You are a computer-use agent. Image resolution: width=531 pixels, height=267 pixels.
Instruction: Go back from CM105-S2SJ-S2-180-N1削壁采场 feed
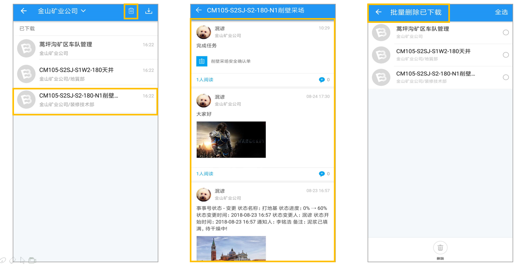click(199, 10)
